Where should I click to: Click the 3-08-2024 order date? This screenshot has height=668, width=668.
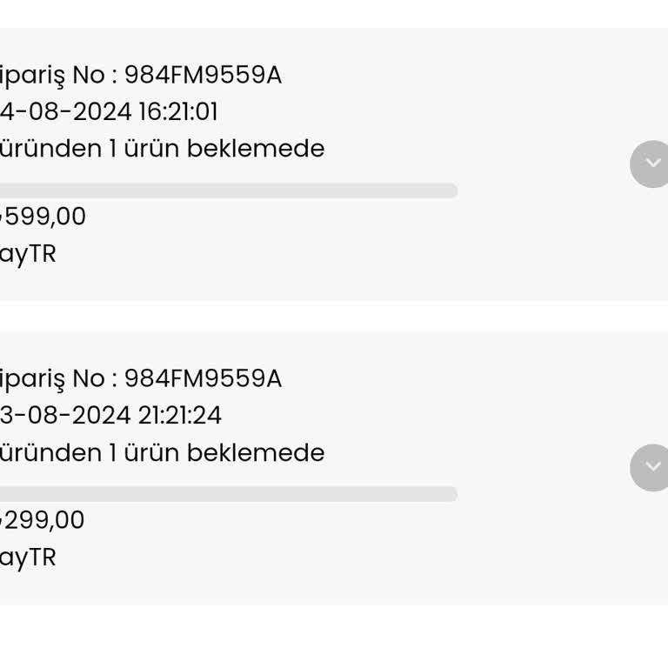65,416
